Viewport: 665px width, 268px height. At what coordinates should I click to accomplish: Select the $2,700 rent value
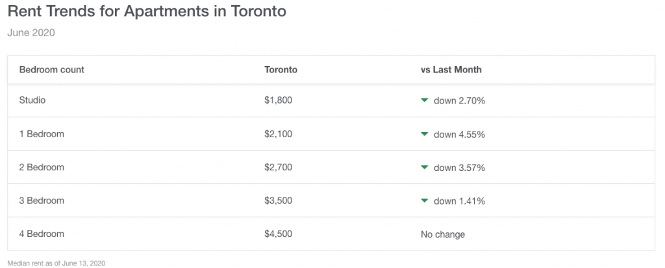278,168
